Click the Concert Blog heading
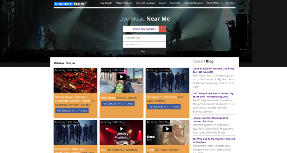 (x=203, y=61)
